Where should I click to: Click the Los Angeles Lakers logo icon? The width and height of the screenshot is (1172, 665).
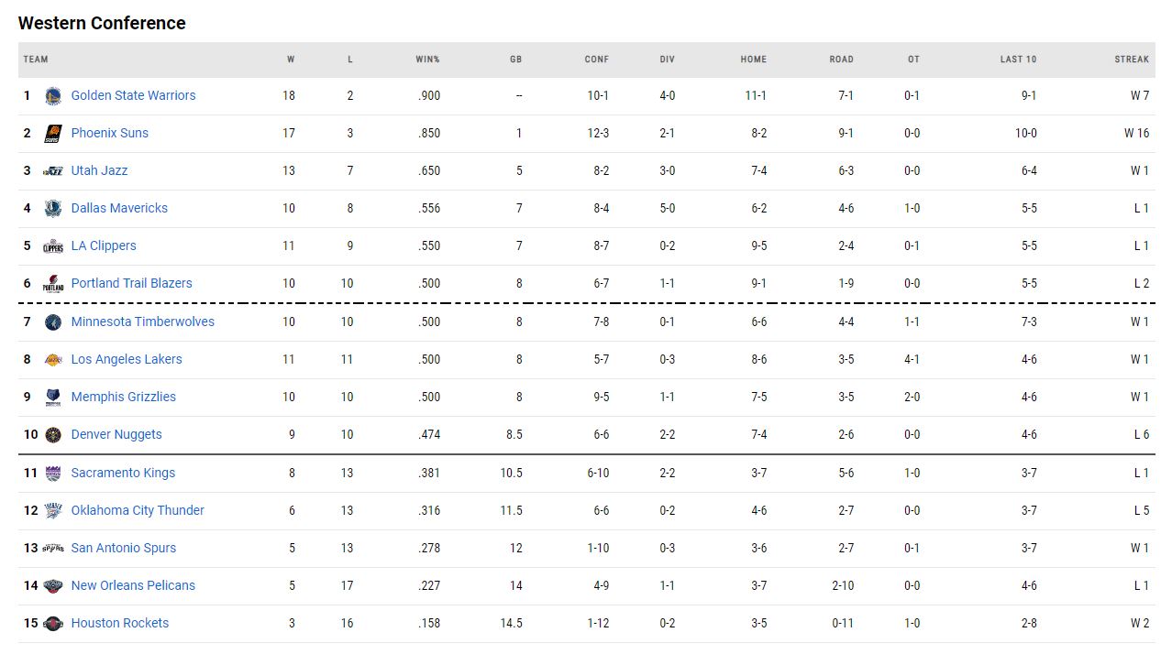[x=53, y=360]
